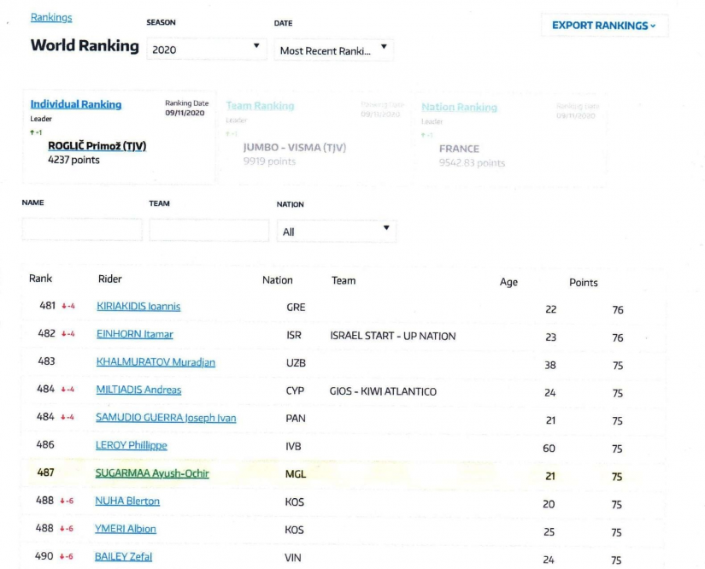Screen dimensions: 705x569
Task: Open leader ROGLIČ Primož (TJV) profile
Action: tap(97, 145)
